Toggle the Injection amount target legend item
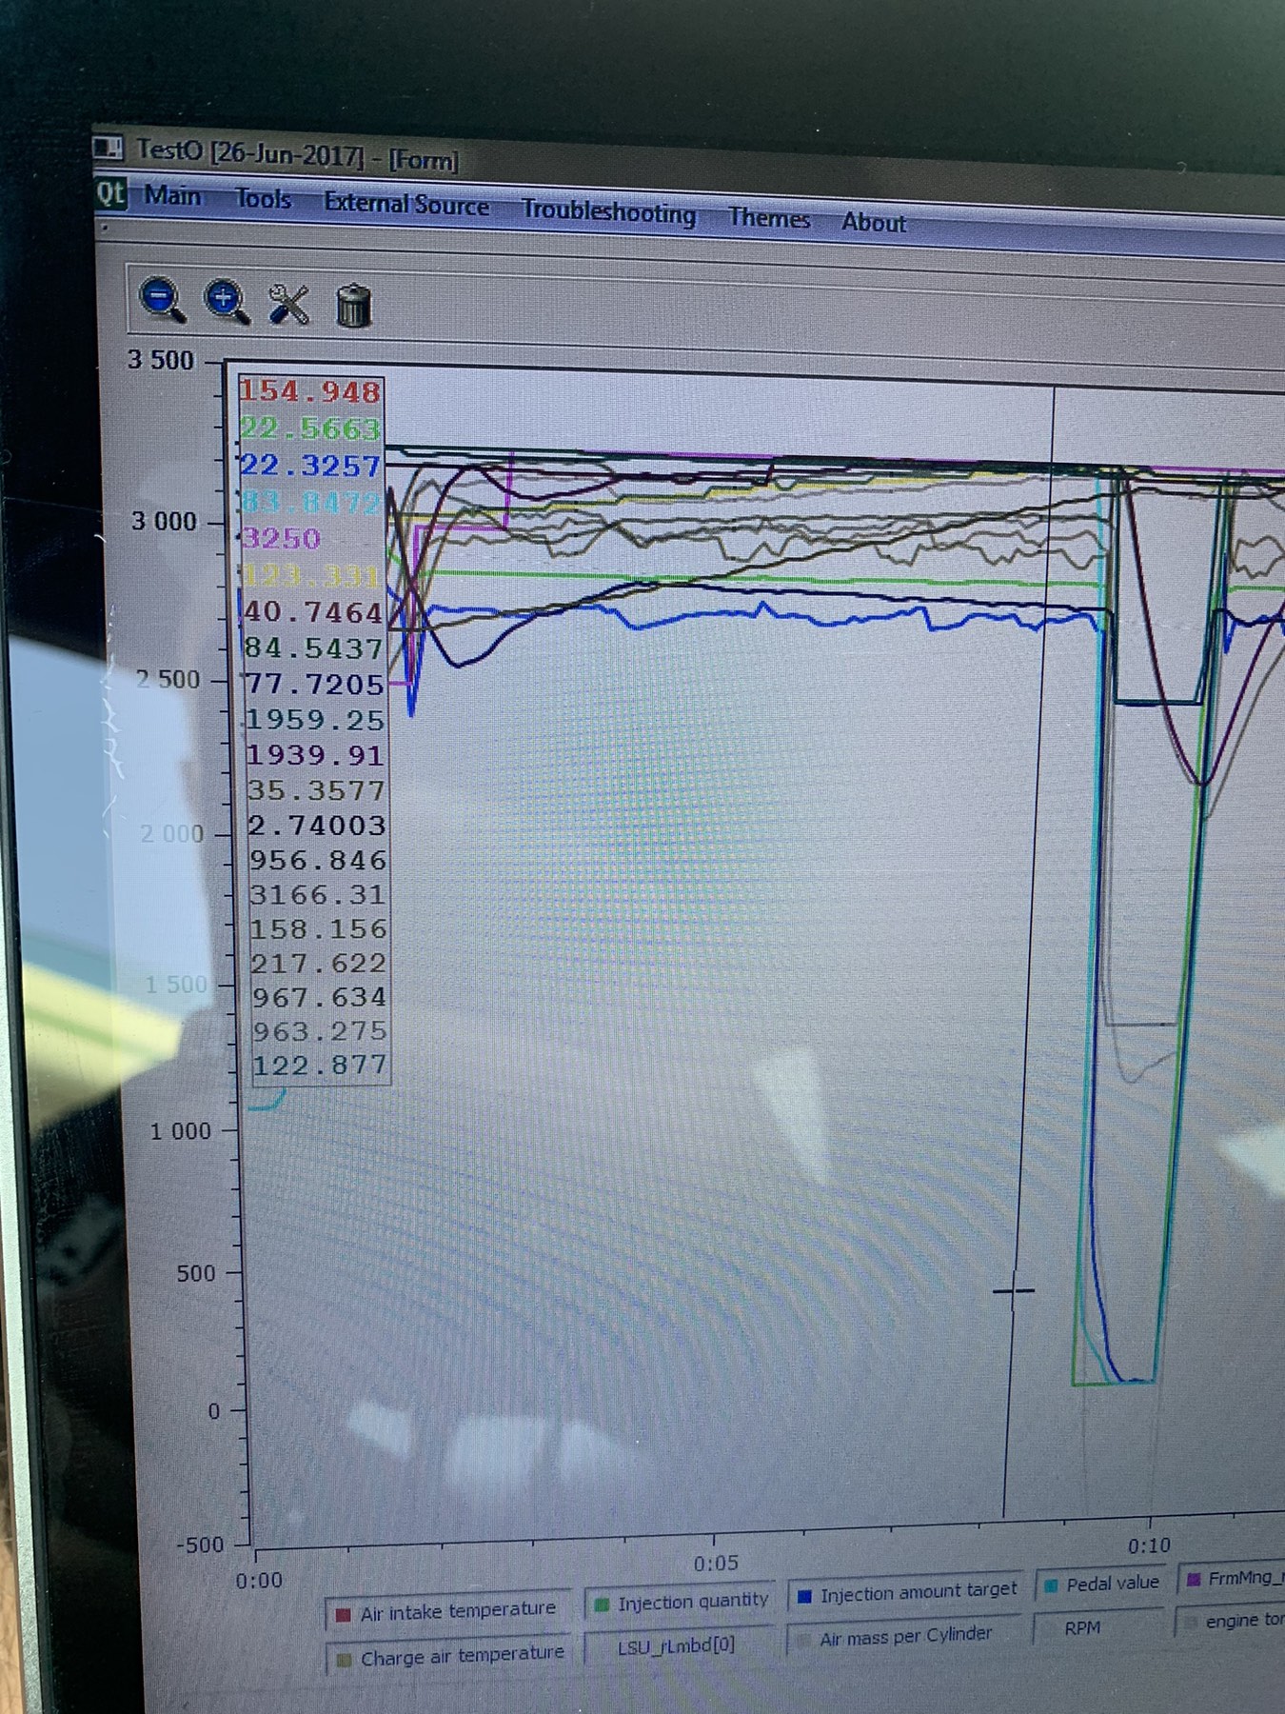 (x=907, y=1592)
